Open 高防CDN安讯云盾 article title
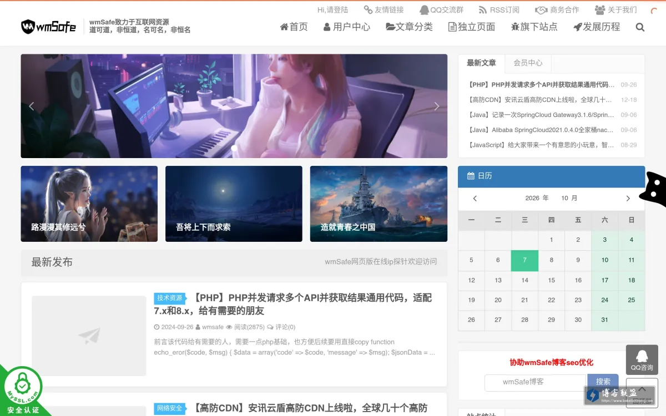The height and width of the screenshot is (416, 666). 311,408
